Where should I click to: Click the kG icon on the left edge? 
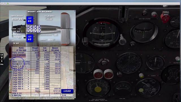click(x=2, y=55)
